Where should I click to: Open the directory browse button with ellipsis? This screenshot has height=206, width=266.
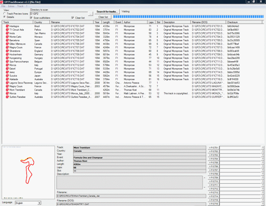tap(90, 14)
